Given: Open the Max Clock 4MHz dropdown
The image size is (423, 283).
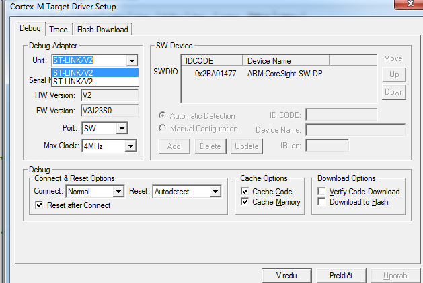Looking at the screenshot, I should point(130,146).
